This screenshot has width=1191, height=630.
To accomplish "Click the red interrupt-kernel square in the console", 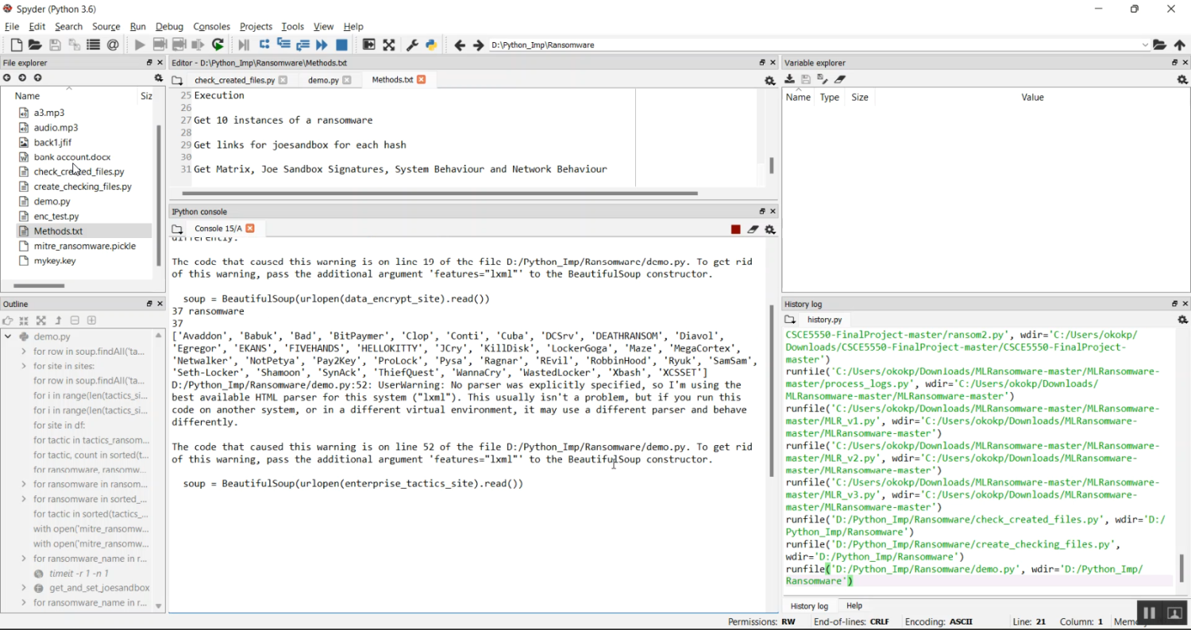I will (x=734, y=229).
